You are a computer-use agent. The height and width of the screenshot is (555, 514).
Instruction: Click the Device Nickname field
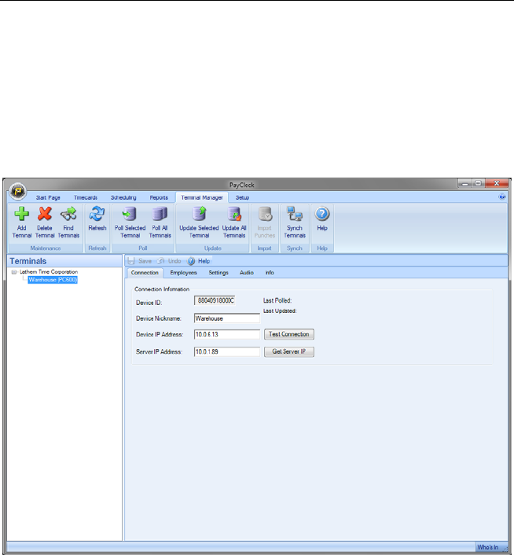point(227,318)
